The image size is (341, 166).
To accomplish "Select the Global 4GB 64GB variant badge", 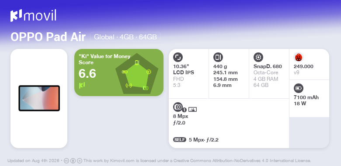I will (x=125, y=37).
